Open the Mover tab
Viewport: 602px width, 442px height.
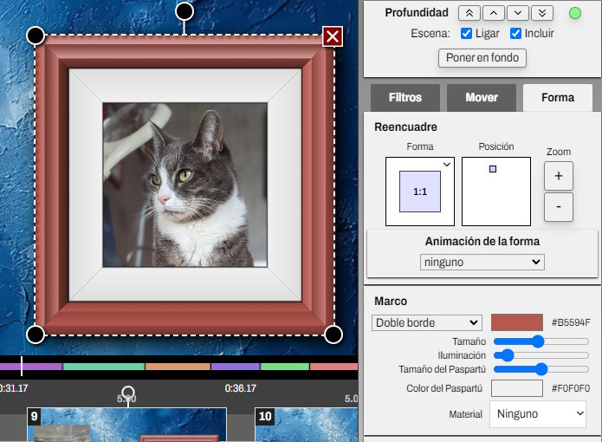point(482,98)
